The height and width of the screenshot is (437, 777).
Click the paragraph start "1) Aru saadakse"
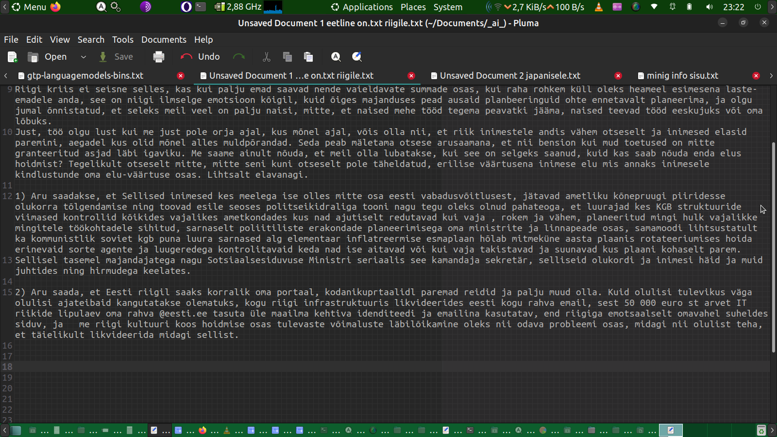tap(58, 196)
